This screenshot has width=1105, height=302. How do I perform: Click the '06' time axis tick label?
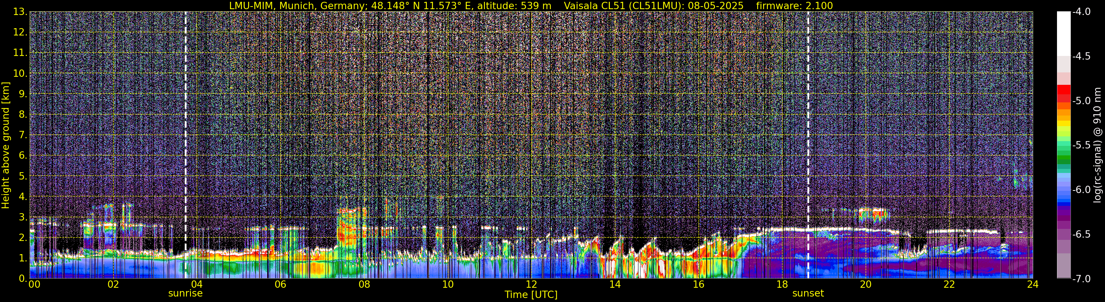[280, 284]
